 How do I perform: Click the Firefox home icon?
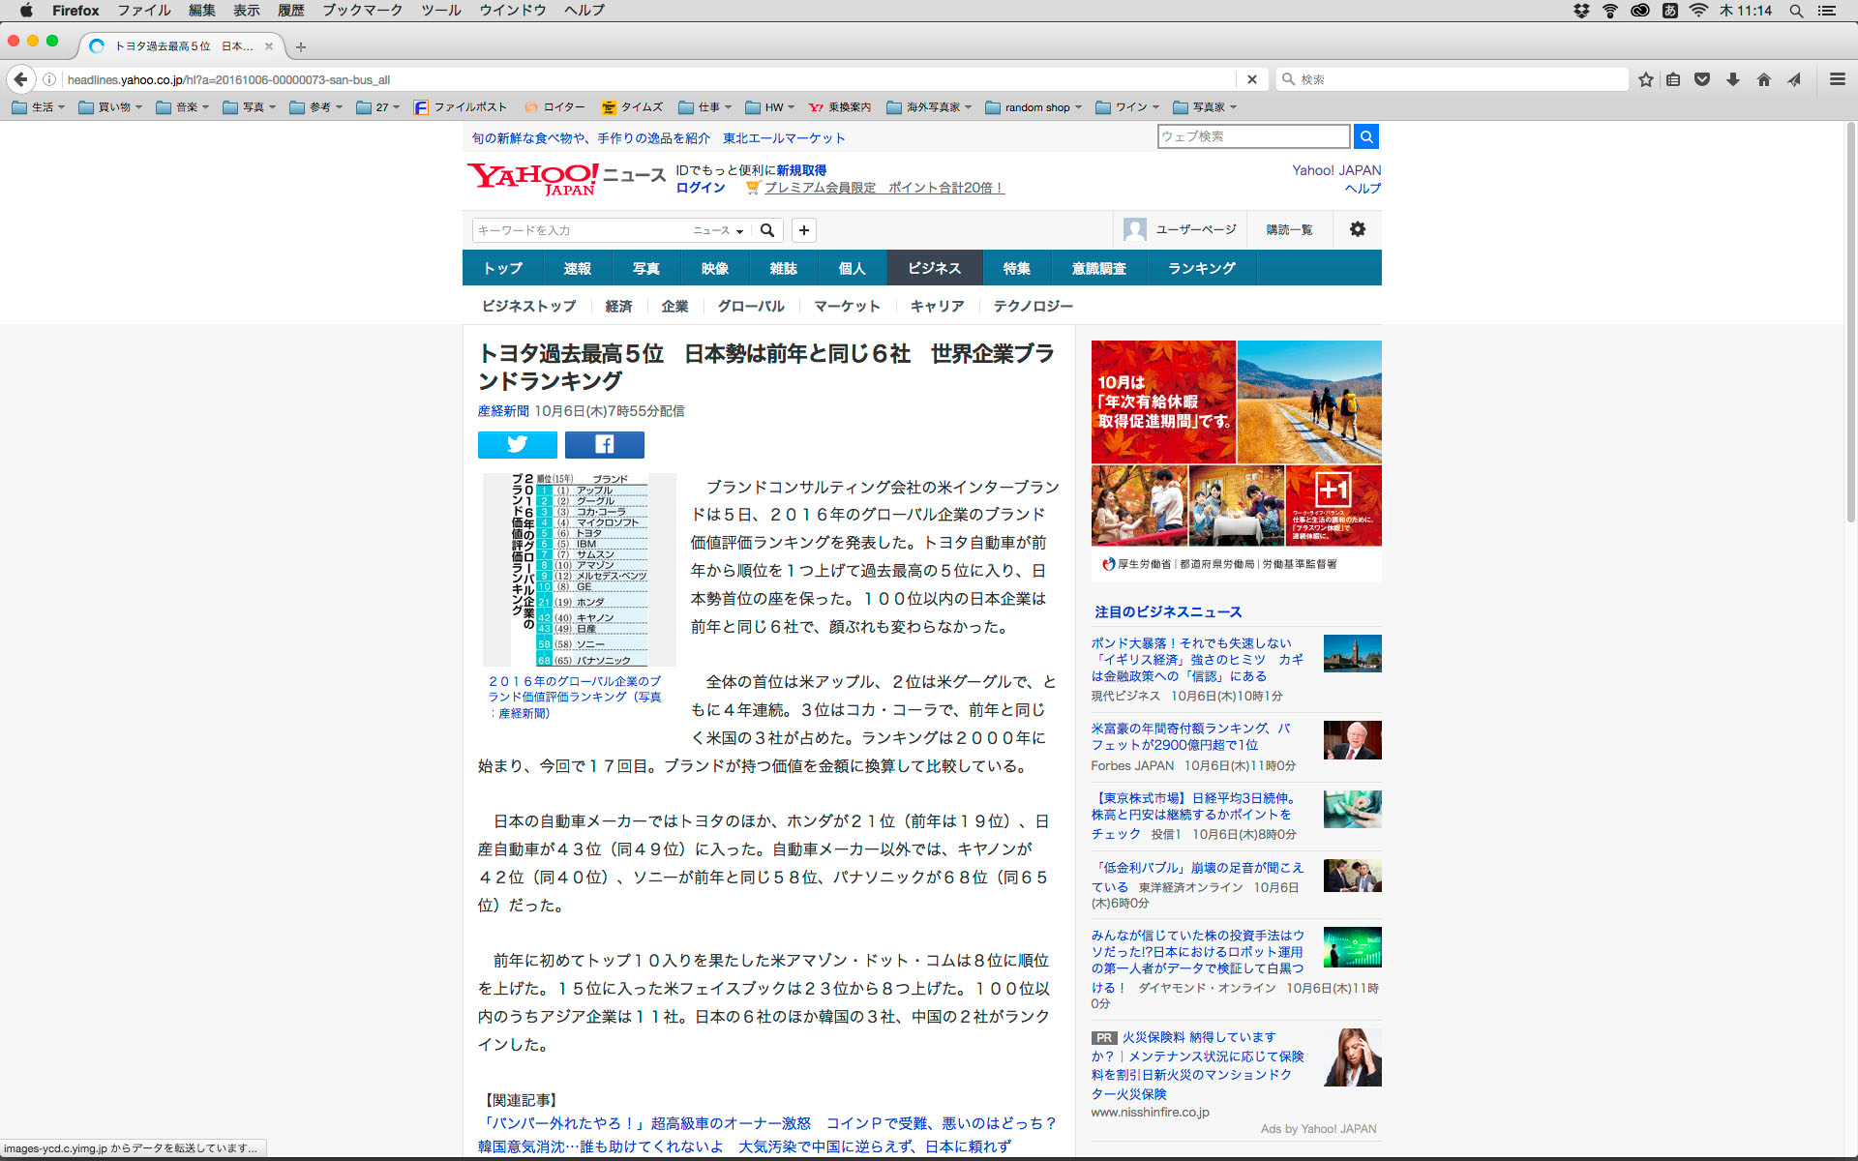pos(1764,79)
